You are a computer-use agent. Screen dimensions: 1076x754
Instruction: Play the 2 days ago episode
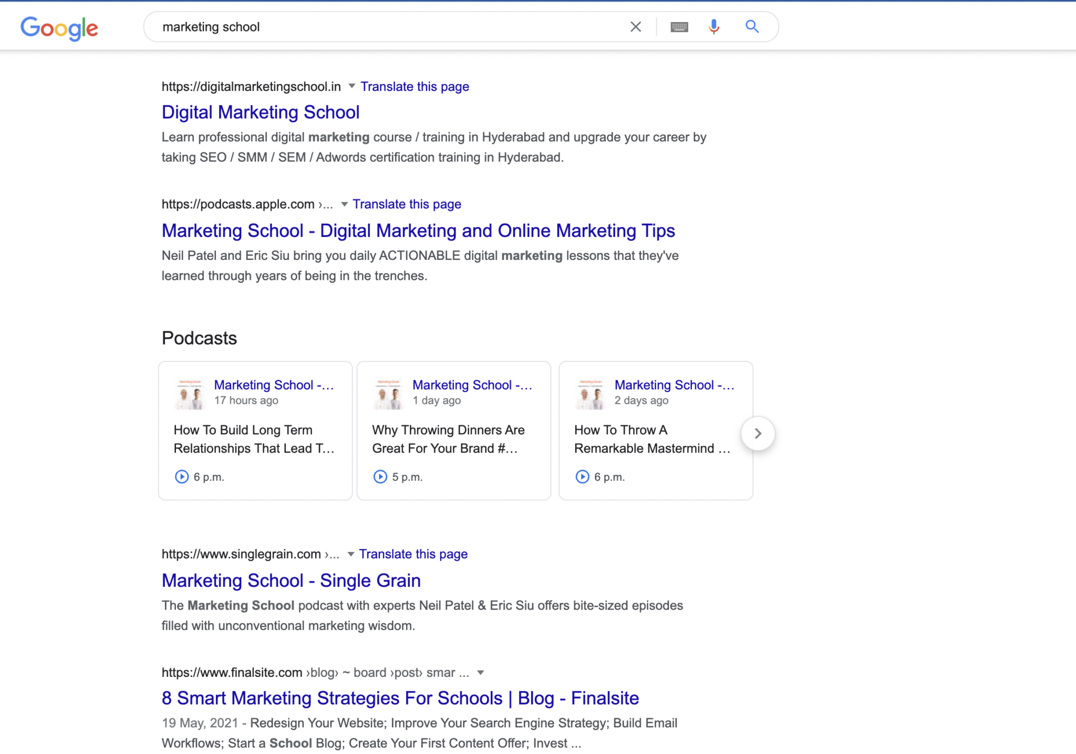582,477
